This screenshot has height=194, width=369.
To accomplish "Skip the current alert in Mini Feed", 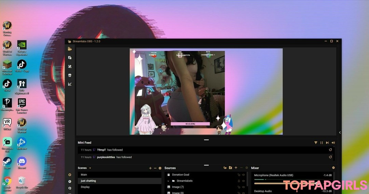I will click(327, 143).
